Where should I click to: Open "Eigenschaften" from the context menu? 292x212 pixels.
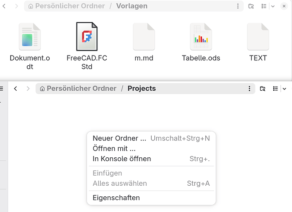point(116,198)
